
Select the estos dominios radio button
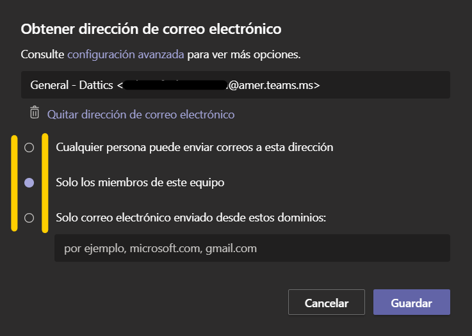pyautogui.click(x=29, y=218)
